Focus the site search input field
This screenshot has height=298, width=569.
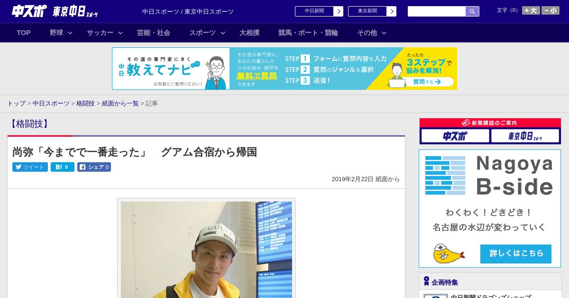pyautogui.click(x=437, y=11)
